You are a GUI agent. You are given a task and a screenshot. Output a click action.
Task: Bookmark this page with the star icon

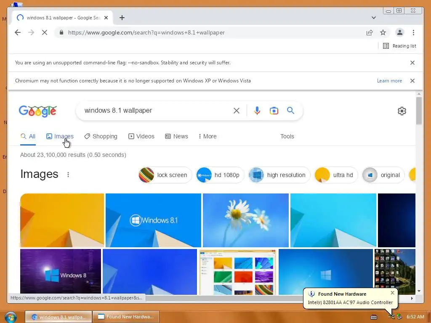(x=383, y=32)
